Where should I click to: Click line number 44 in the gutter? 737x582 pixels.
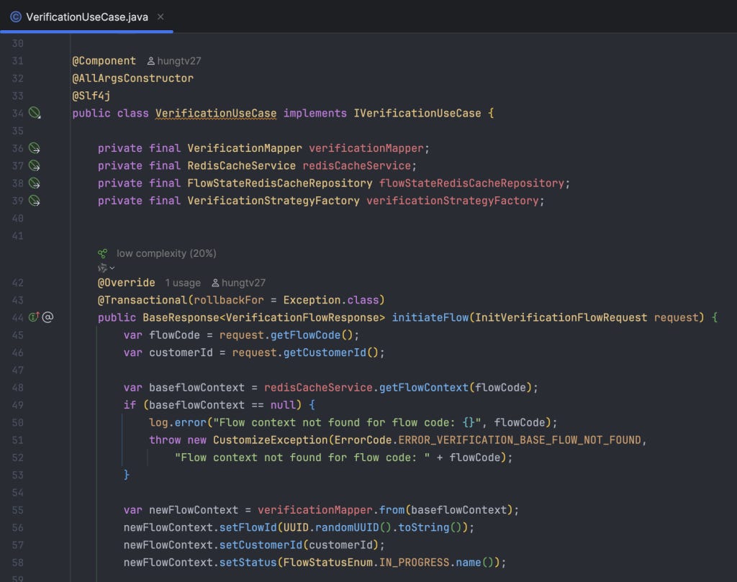(x=17, y=317)
